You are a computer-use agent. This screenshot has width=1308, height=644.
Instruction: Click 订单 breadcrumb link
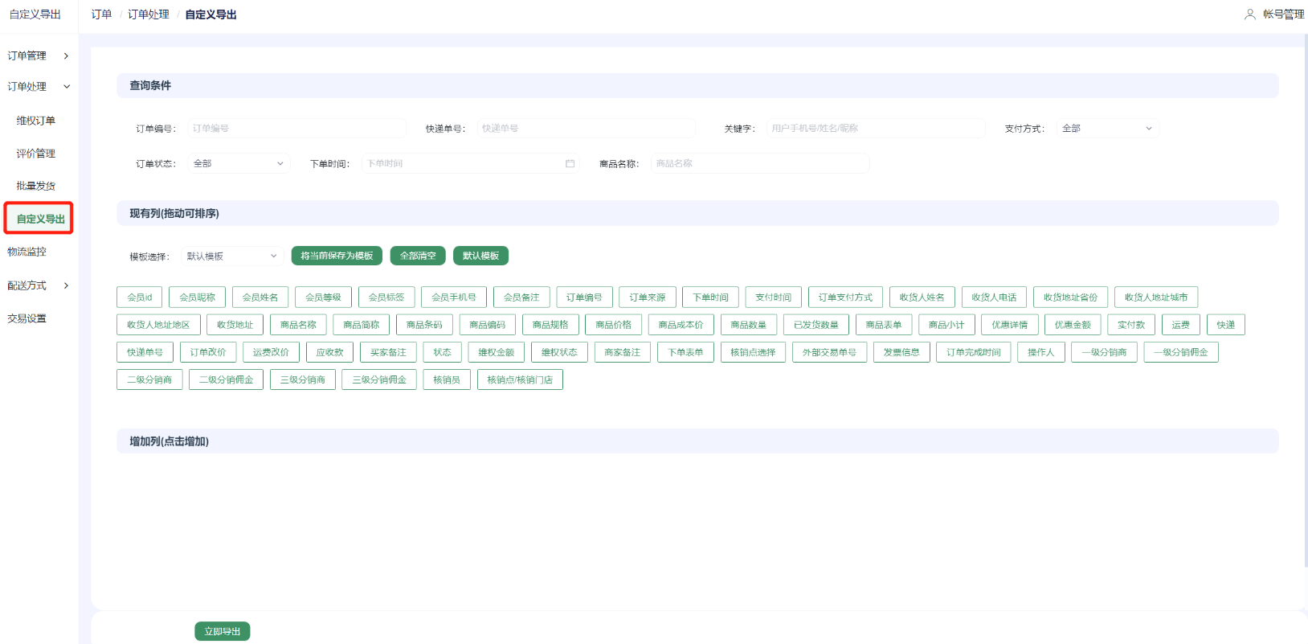tap(101, 14)
